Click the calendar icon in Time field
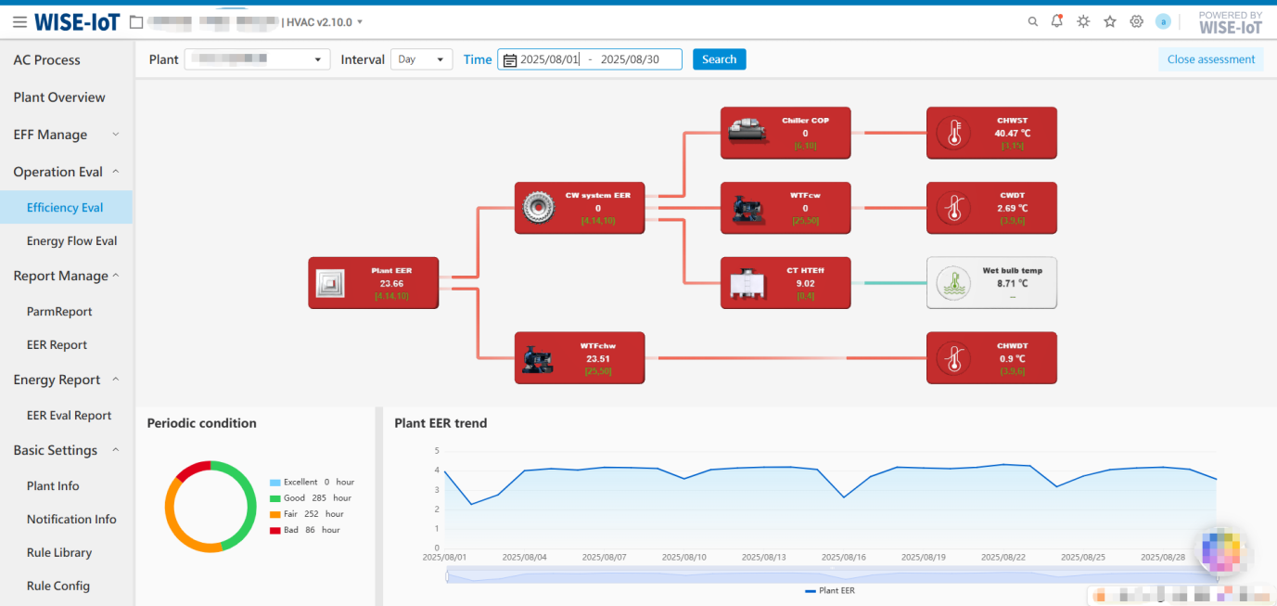 [509, 60]
